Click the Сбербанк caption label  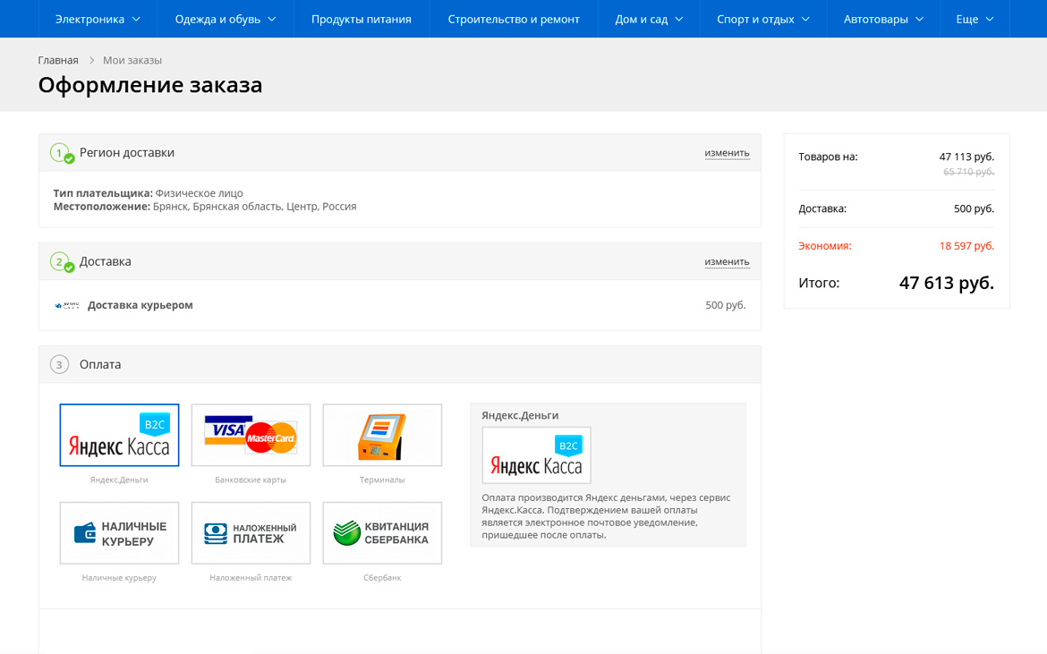pyautogui.click(x=382, y=578)
